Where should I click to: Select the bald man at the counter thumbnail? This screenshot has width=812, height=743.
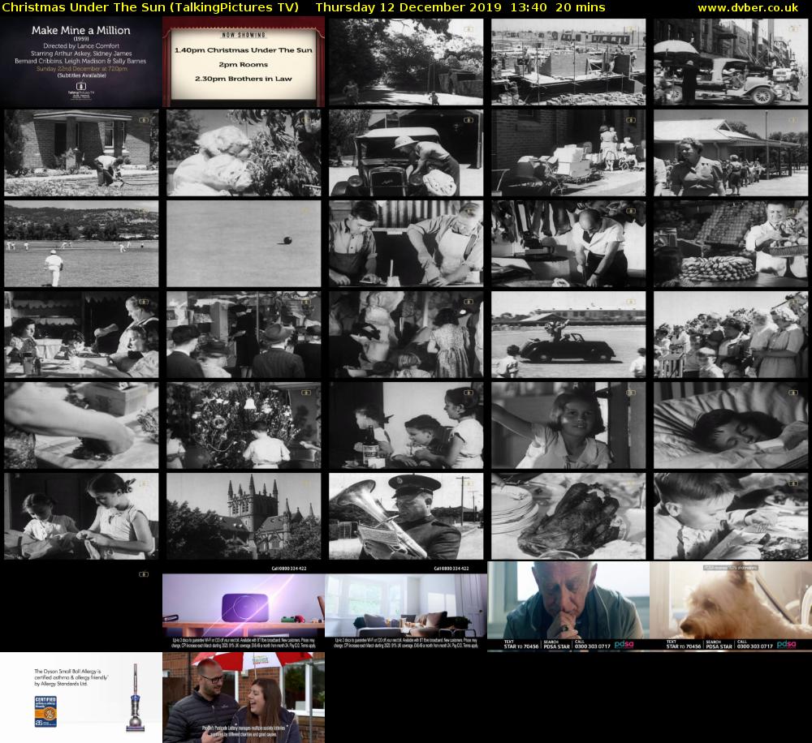pos(568,243)
